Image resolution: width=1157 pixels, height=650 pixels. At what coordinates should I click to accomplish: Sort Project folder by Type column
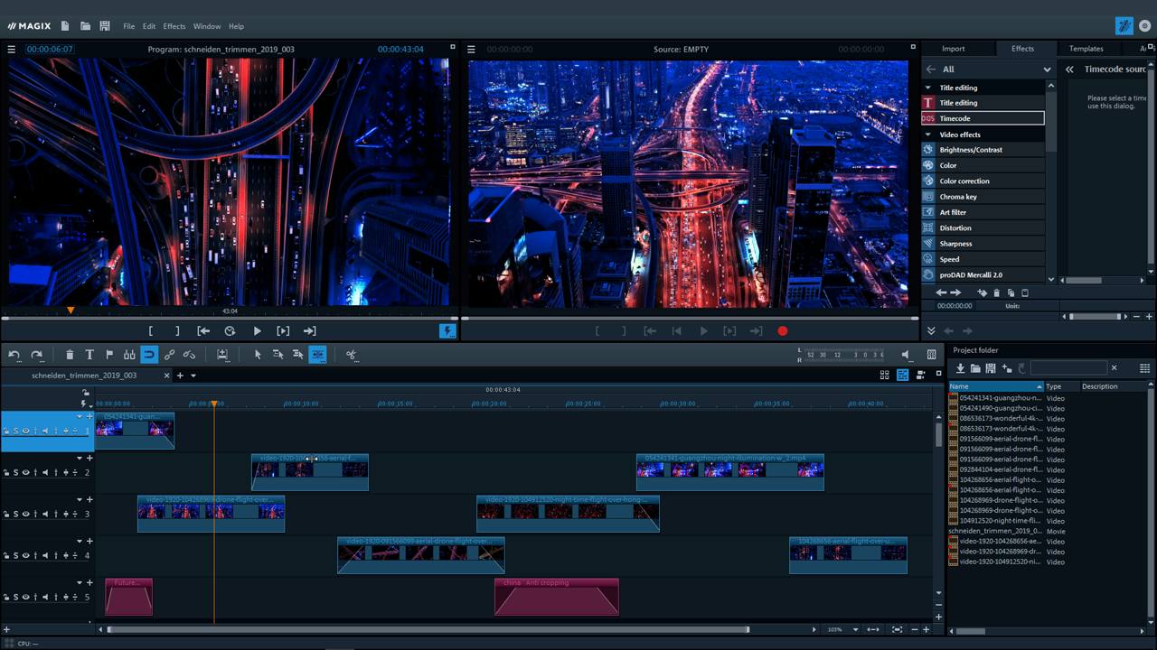1061,386
